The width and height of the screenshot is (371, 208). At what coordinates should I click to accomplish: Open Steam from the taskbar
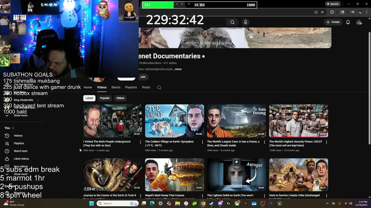(x=212, y=203)
